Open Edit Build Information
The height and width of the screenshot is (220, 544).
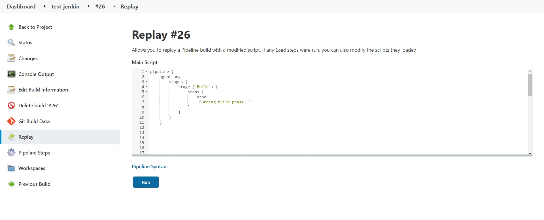[43, 90]
